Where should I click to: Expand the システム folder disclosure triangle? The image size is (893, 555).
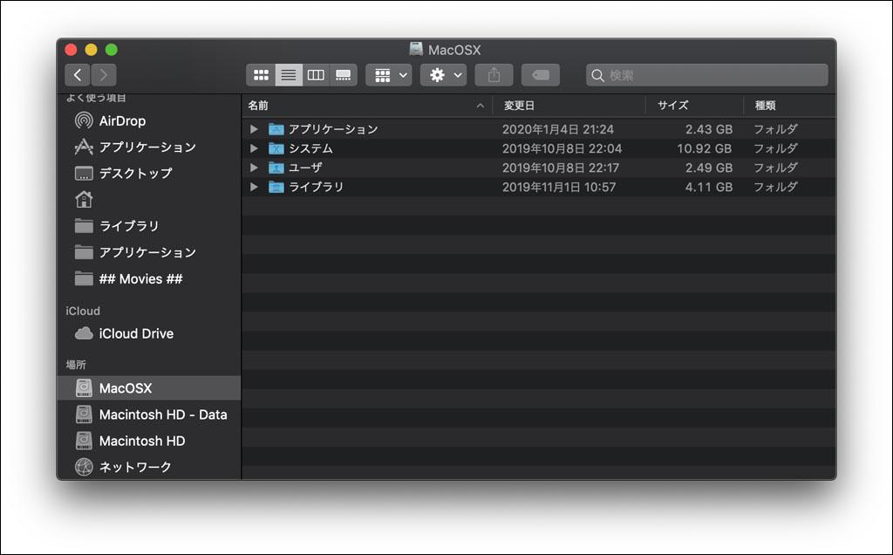click(254, 148)
